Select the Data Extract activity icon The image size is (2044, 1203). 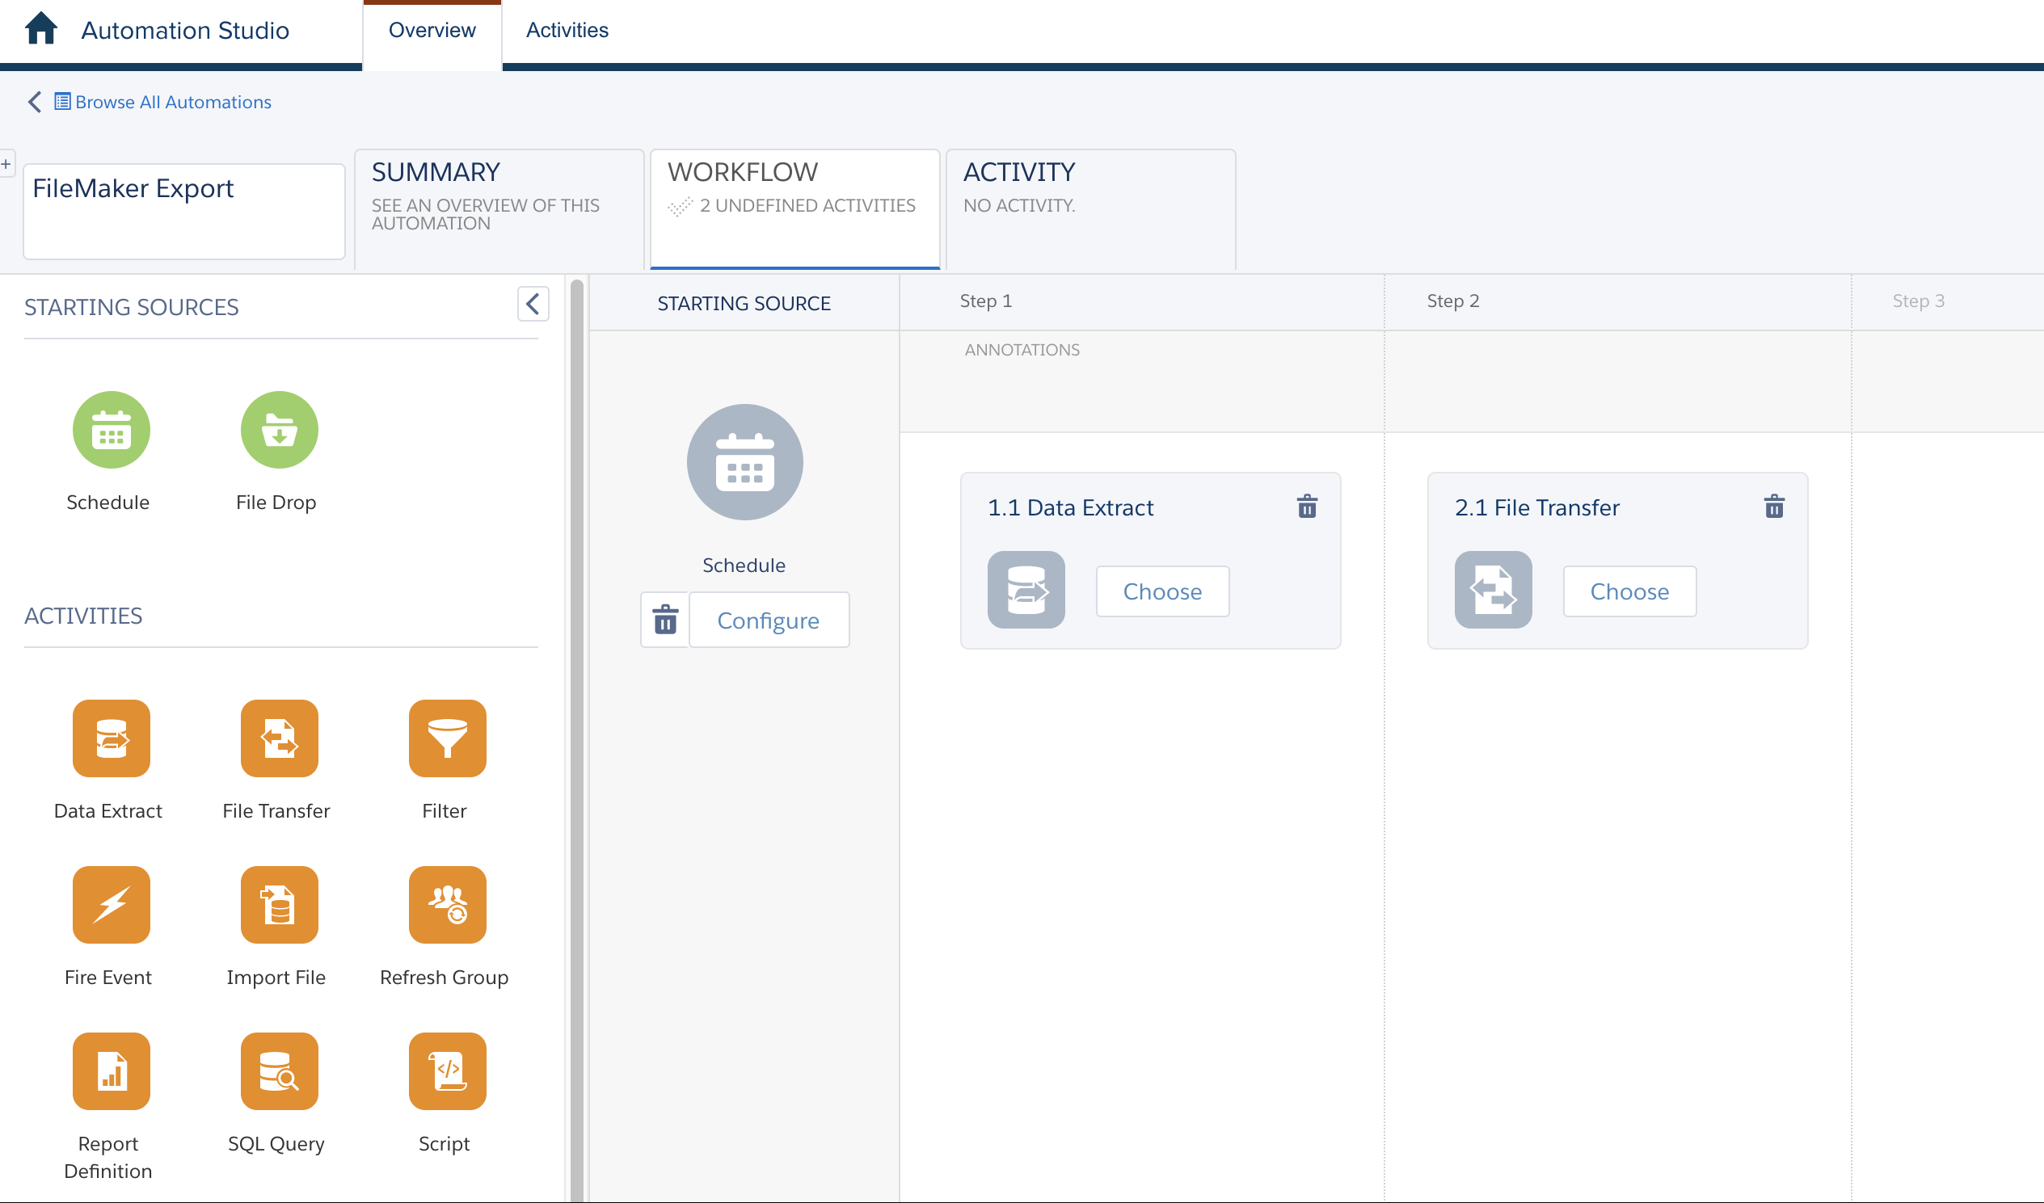(x=110, y=738)
